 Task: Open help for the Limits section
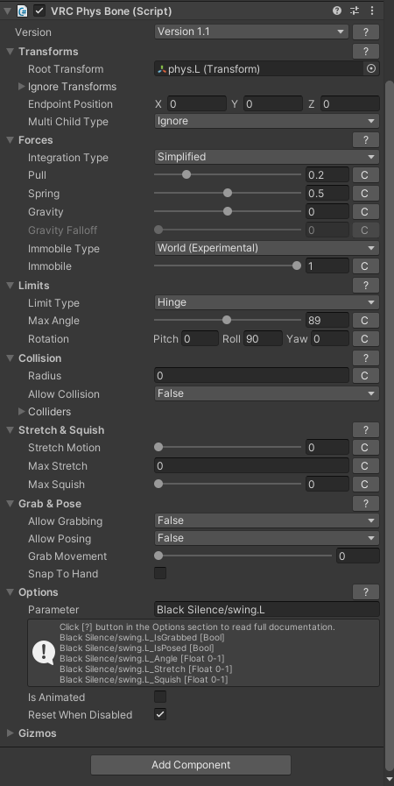365,286
